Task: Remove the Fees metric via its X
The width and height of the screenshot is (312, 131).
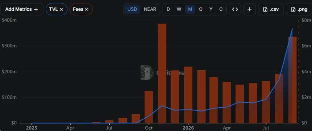Action: [87, 9]
